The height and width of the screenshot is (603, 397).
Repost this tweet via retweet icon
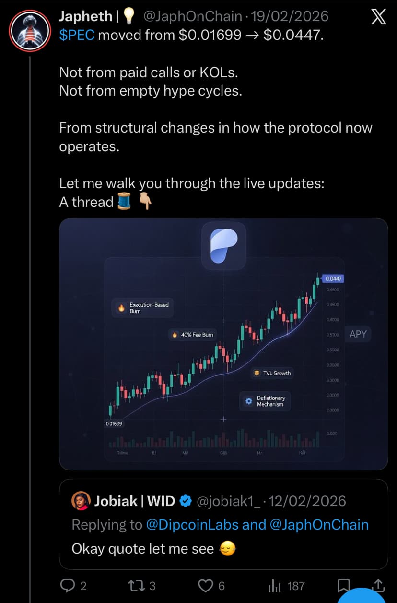click(137, 585)
